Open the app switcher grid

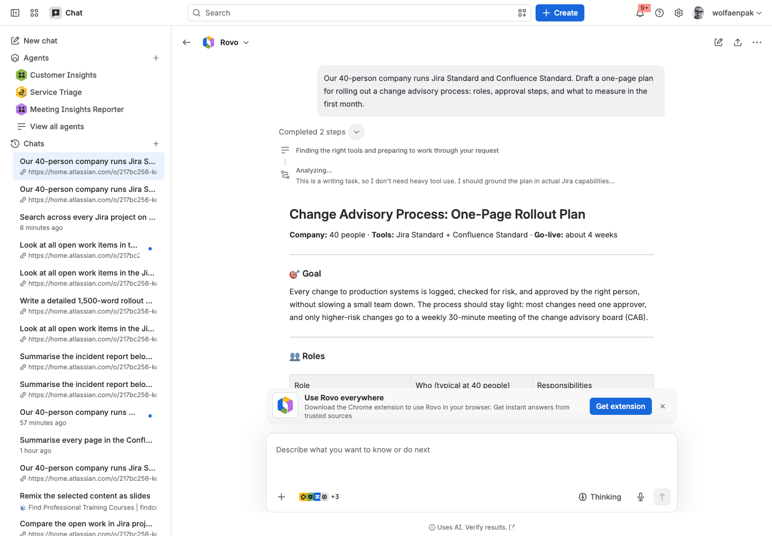[x=34, y=13]
